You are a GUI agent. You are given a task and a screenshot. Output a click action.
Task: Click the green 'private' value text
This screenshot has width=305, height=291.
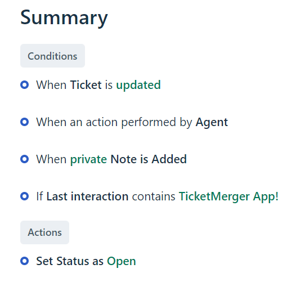point(88,159)
